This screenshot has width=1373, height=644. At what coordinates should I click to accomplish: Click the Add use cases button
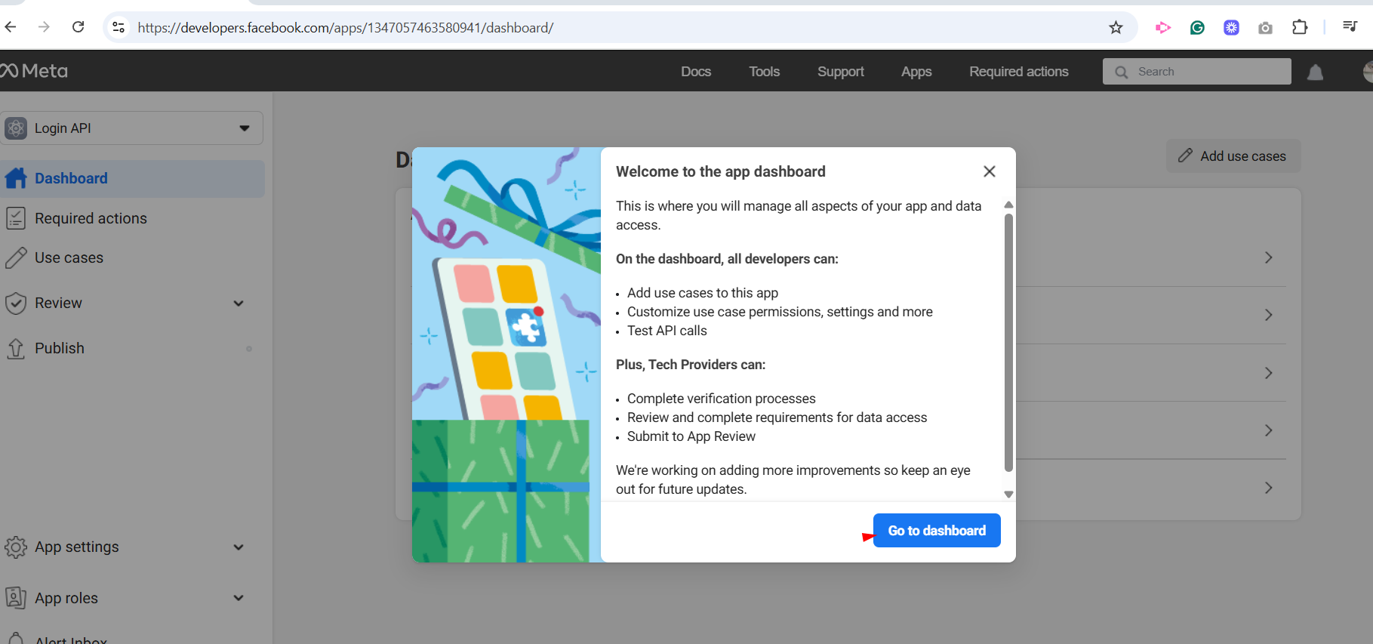point(1233,156)
